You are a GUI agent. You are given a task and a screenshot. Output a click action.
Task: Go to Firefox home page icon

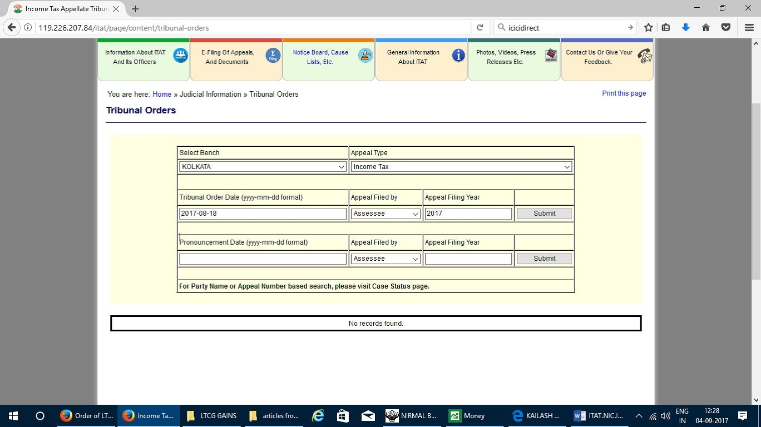tap(706, 27)
